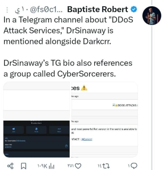Retweet using the repost arrows icon
Image resolution: width=165 pixels, height=170 pixels.
(106, 166)
